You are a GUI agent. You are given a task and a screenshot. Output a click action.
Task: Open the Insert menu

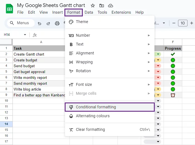click(57, 12)
